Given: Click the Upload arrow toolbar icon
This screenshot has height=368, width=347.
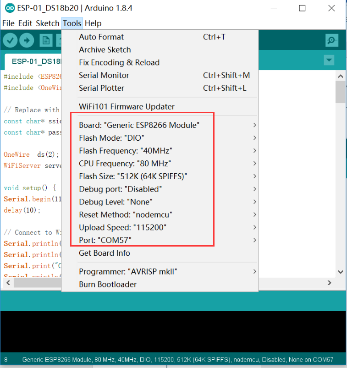Looking at the screenshot, I should (27, 40).
